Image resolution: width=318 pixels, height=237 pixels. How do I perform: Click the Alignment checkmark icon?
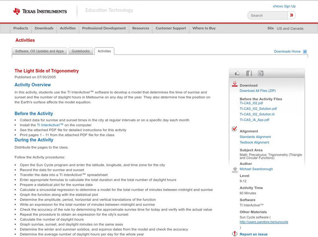pos(234,129)
